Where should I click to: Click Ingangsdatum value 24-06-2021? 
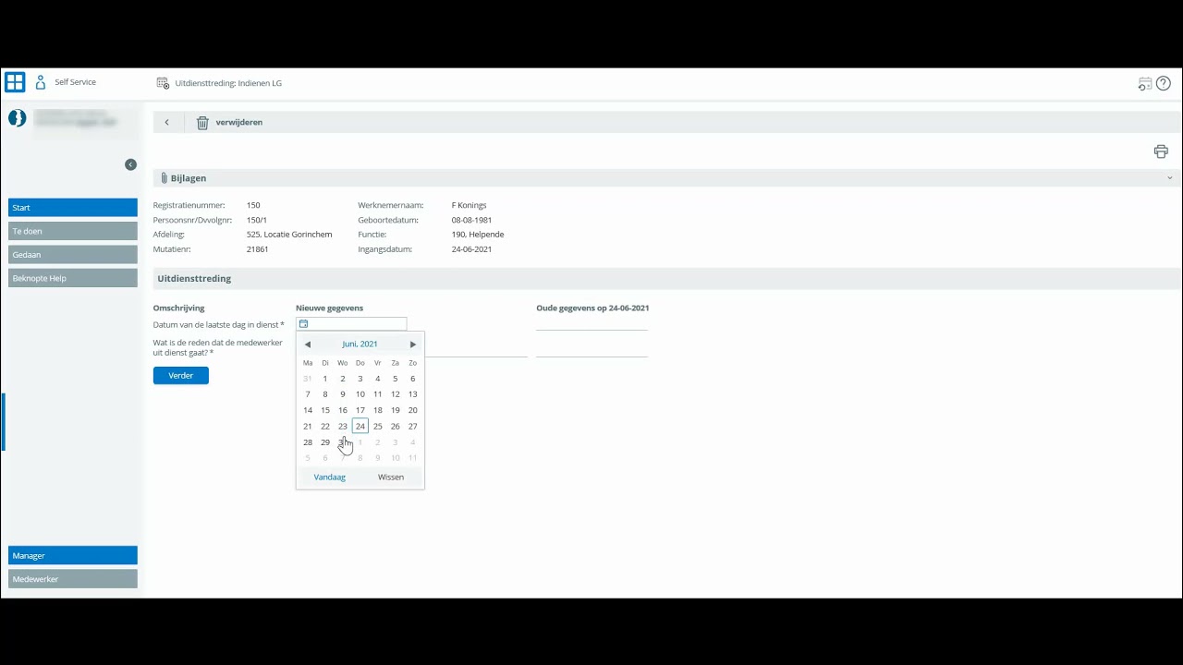click(x=471, y=249)
